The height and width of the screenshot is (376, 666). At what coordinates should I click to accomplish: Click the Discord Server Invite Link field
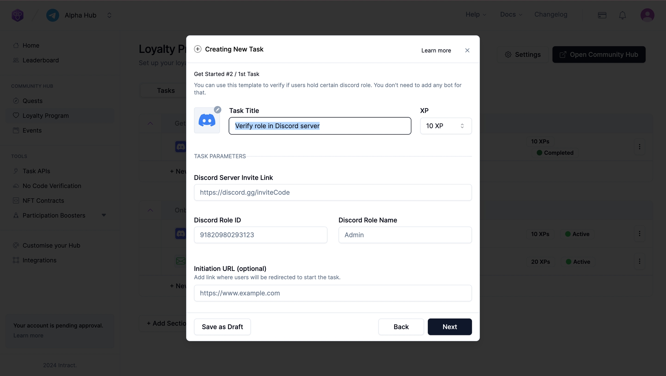333,192
